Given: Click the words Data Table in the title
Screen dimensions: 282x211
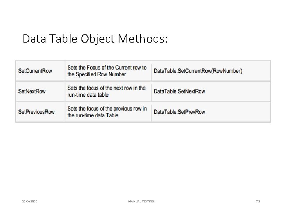Looking at the screenshot, I should coord(50,39).
